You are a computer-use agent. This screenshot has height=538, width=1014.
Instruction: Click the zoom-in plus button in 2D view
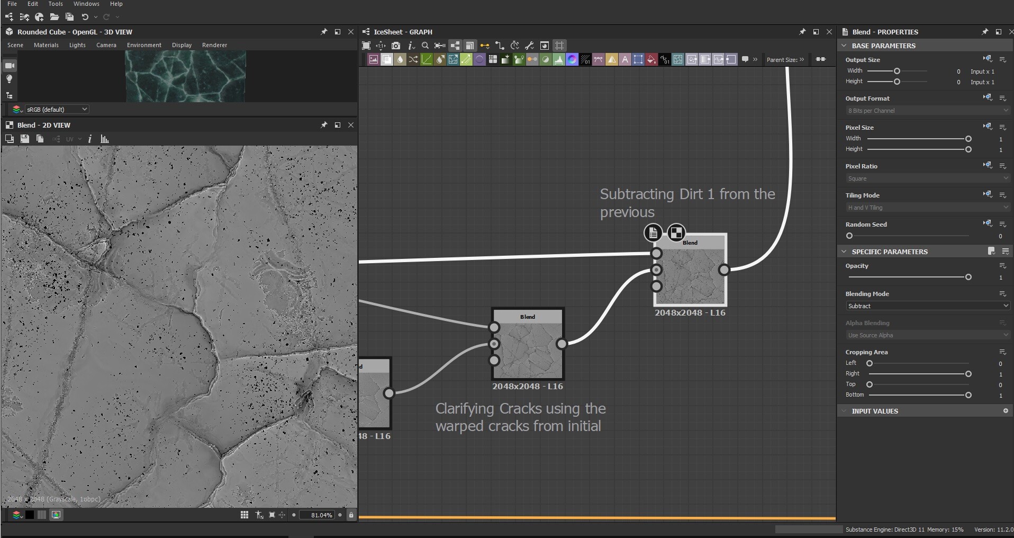(x=340, y=515)
